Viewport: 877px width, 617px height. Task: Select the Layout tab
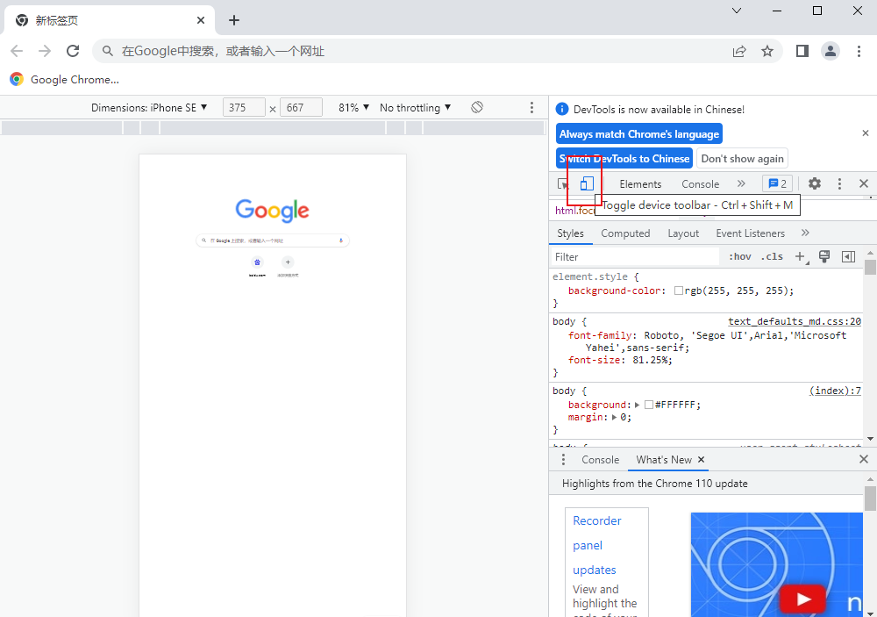click(x=683, y=233)
